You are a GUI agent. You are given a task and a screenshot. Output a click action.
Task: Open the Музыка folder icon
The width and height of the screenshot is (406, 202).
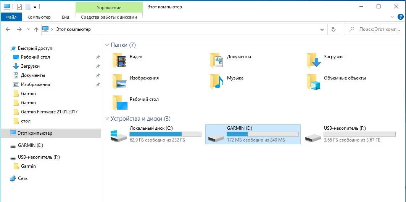click(x=217, y=81)
